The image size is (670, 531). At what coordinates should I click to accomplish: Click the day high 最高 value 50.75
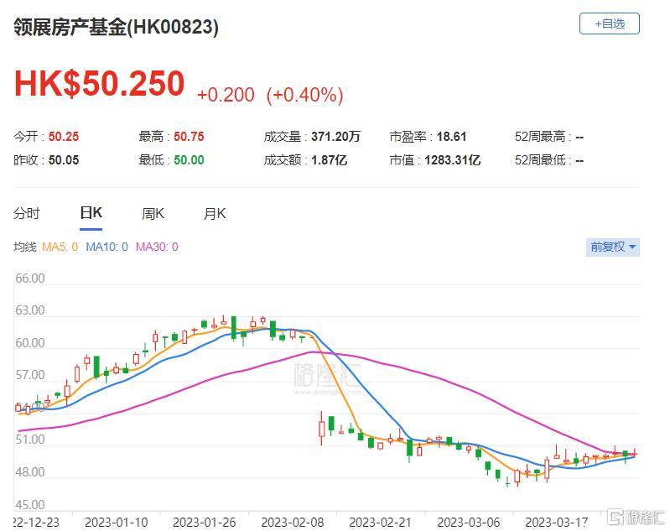click(189, 137)
